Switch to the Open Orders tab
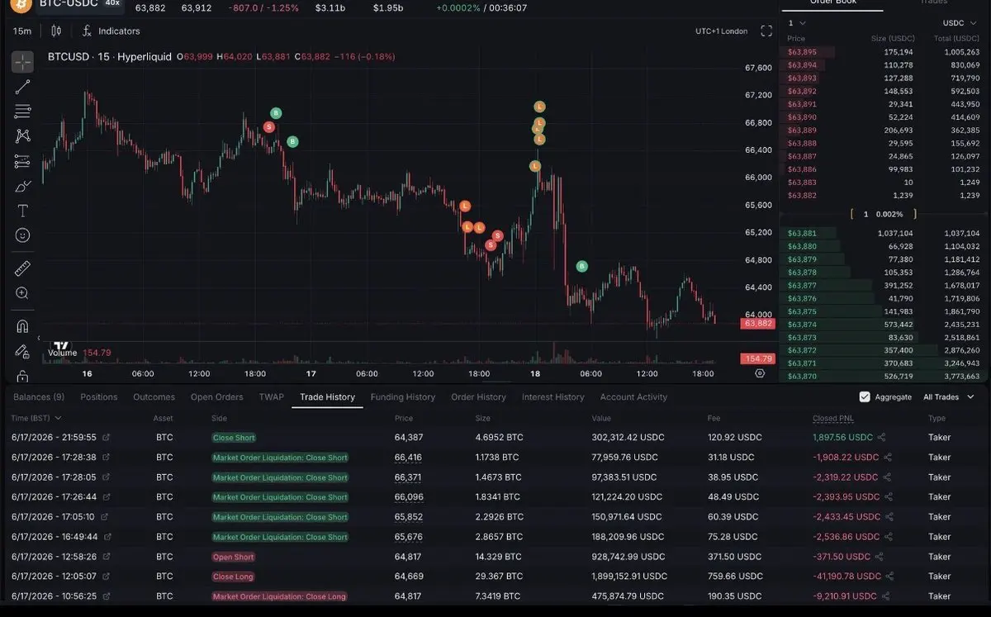Screen dimensions: 991x617 (217, 397)
